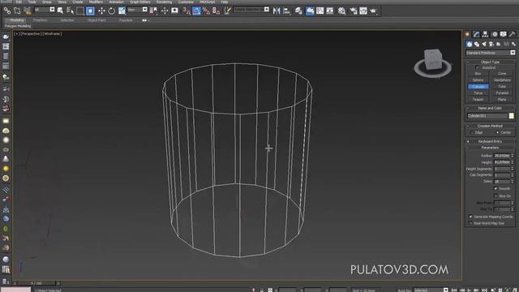The width and height of the screenshot is (519, 292).
Task: Open Edit Named Selection Sets
Action: [227, 11]
